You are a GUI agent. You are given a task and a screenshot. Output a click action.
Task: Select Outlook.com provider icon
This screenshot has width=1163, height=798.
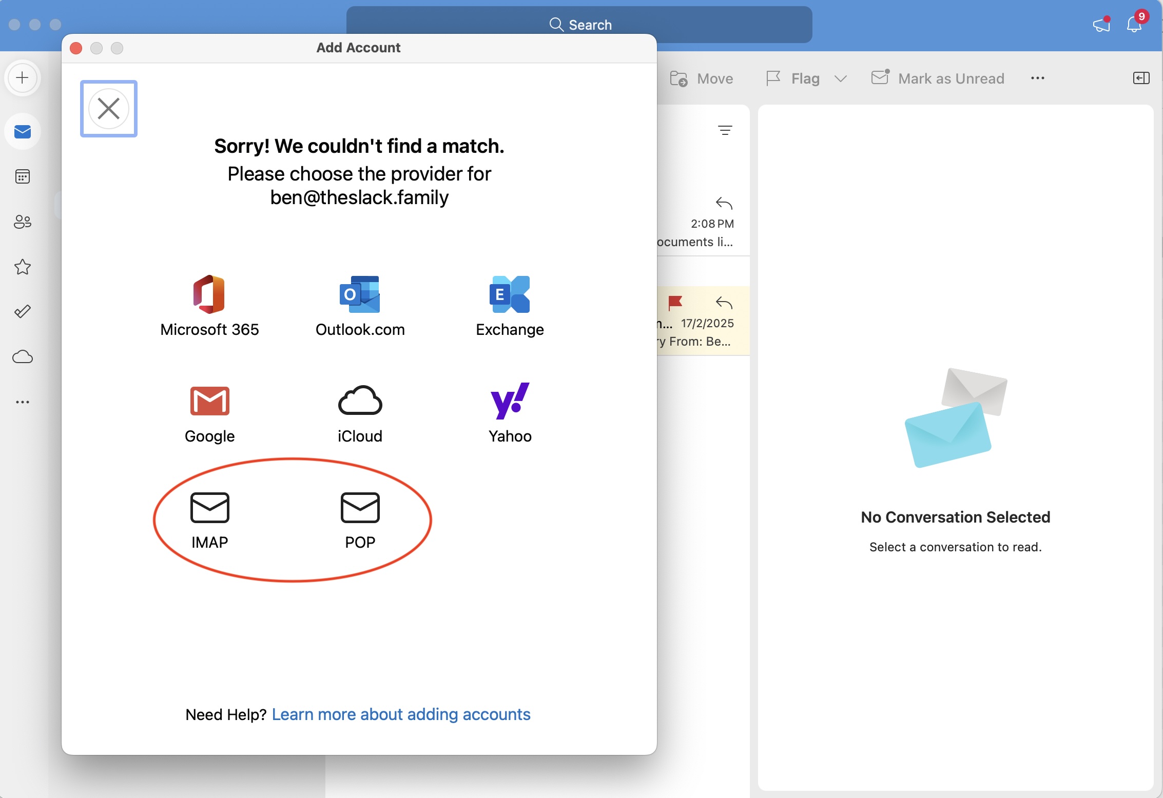[x=360, y=294]
